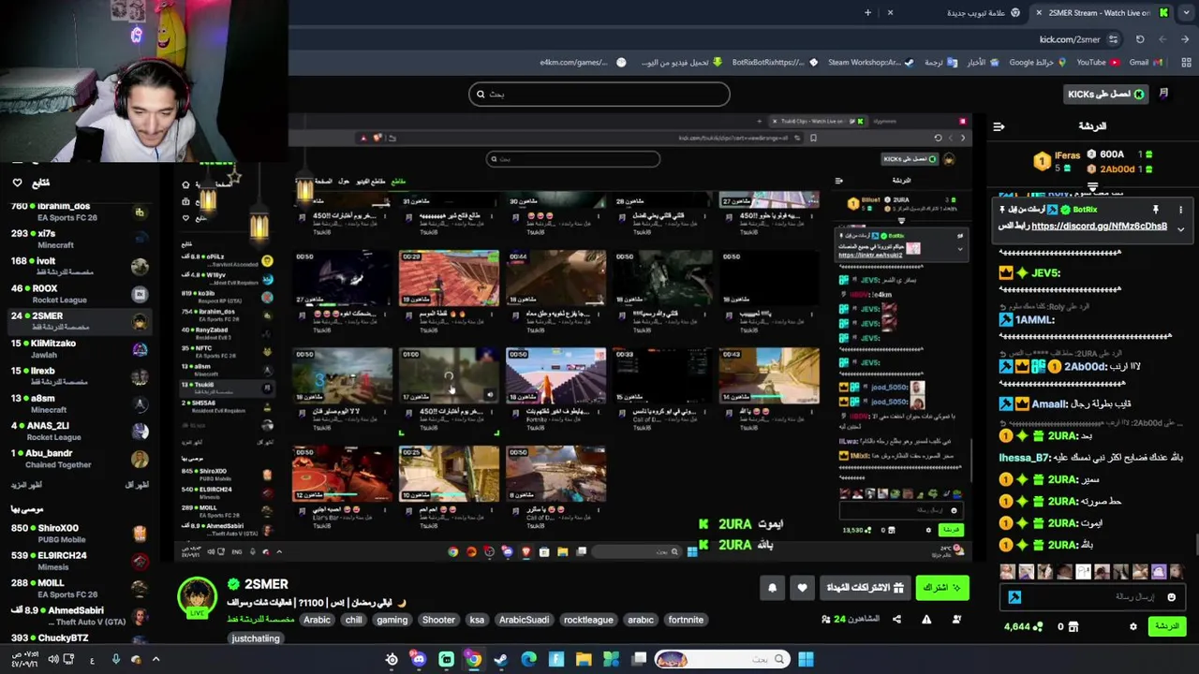1199x674 pixels.
Task: Click the Get KICKs (احصل على KICKs) button
Action: pyautogui.click(x=1106, y=95)
